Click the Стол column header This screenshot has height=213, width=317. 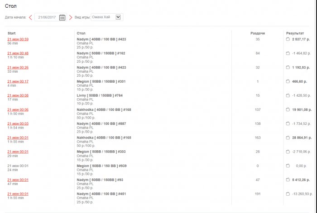(81, 33)
